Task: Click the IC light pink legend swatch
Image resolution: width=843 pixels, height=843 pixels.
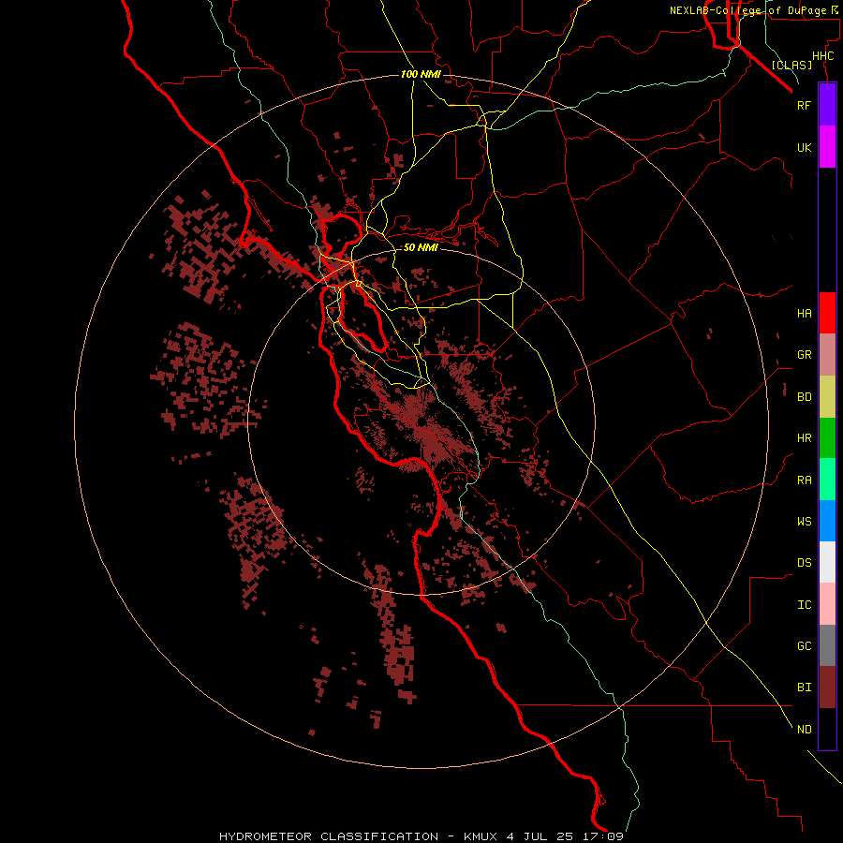Action: tap(827, 604)
